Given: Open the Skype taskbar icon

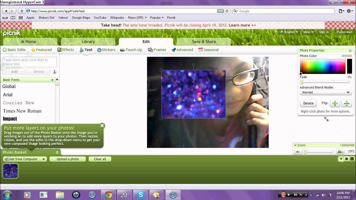Looking at the screenshot, I should pos(141,195).
